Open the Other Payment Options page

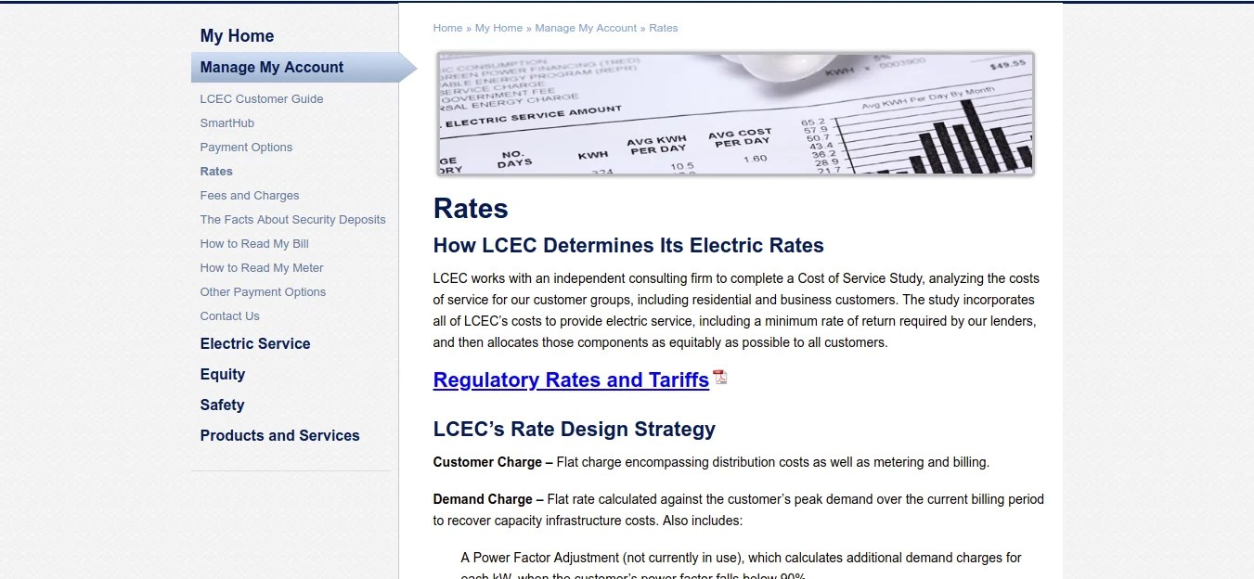pyautogui.click(x=263, y=291)
